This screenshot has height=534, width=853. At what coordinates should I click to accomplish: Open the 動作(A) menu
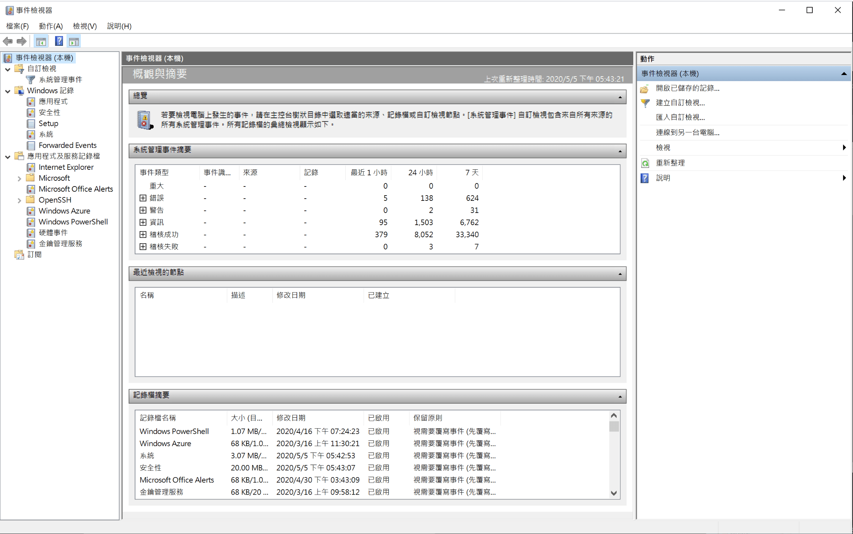pos(50,26)
